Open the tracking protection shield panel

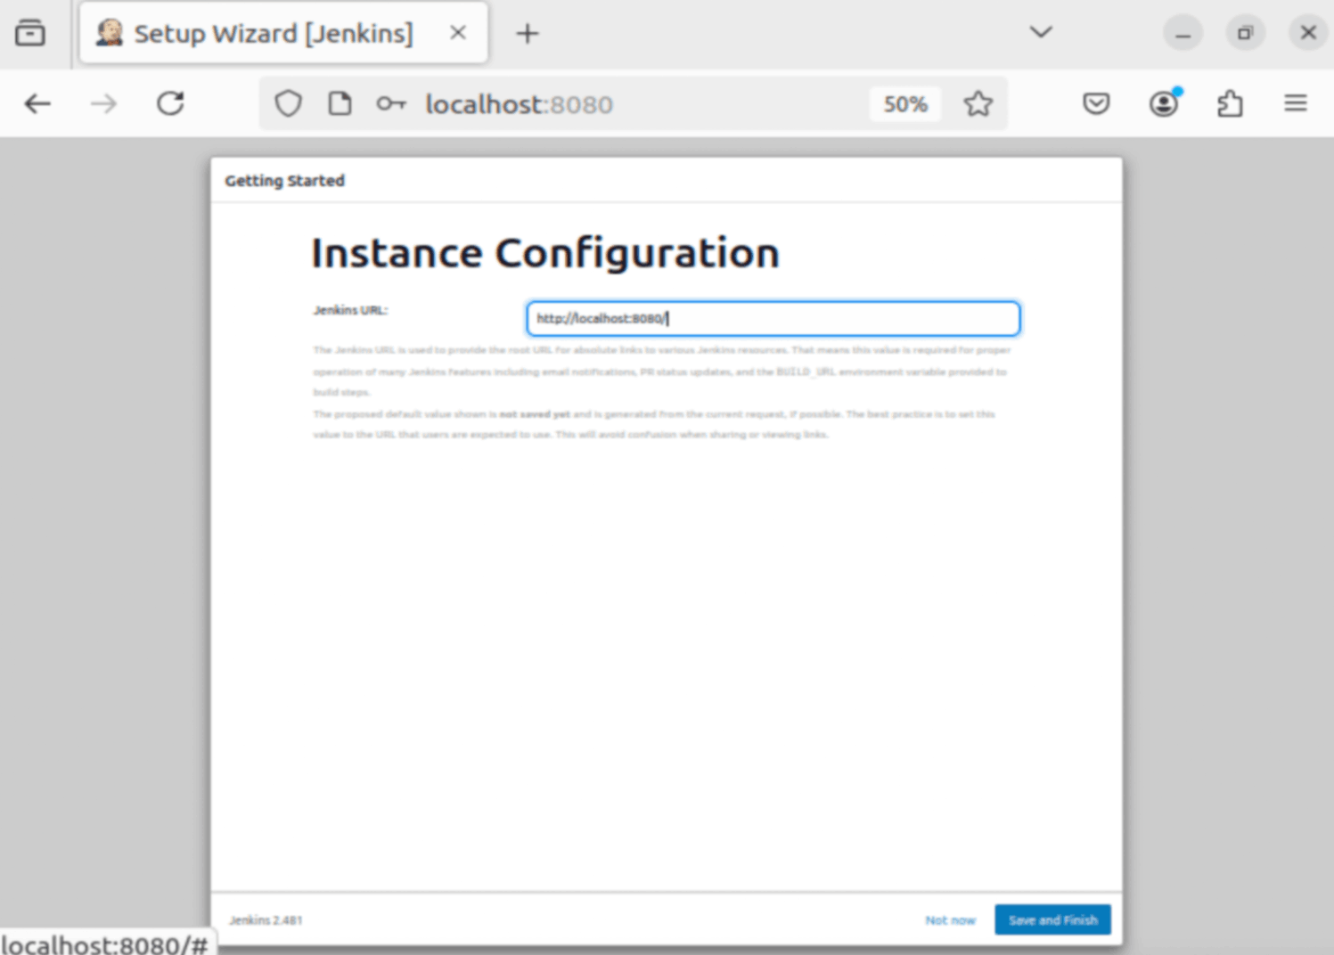(288, 104)
